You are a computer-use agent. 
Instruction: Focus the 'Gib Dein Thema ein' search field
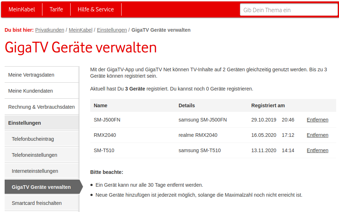coord(289,10)
